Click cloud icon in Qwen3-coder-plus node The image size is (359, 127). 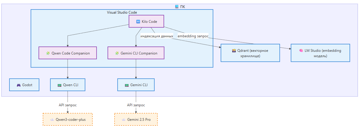tap(52, 120)
